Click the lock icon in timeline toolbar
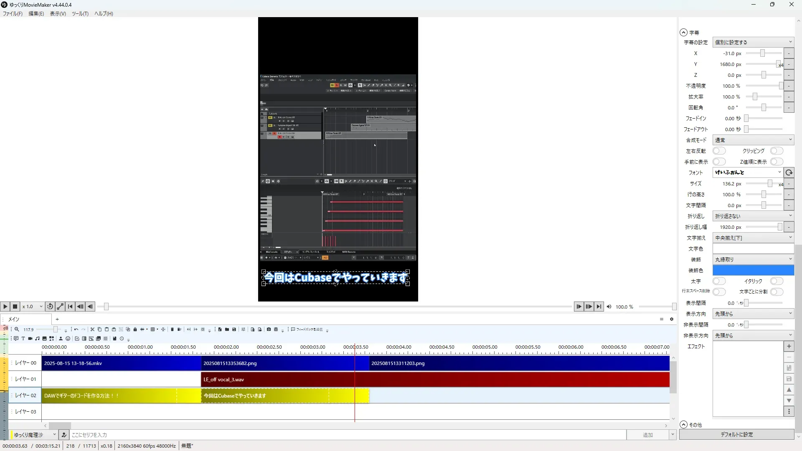The height and width of the screenshot is (451, 802). coord(135,329)
